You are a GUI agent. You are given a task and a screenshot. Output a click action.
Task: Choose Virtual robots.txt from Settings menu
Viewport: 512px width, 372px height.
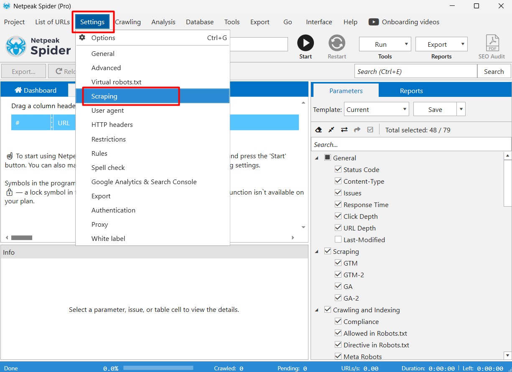coord(153,82)
